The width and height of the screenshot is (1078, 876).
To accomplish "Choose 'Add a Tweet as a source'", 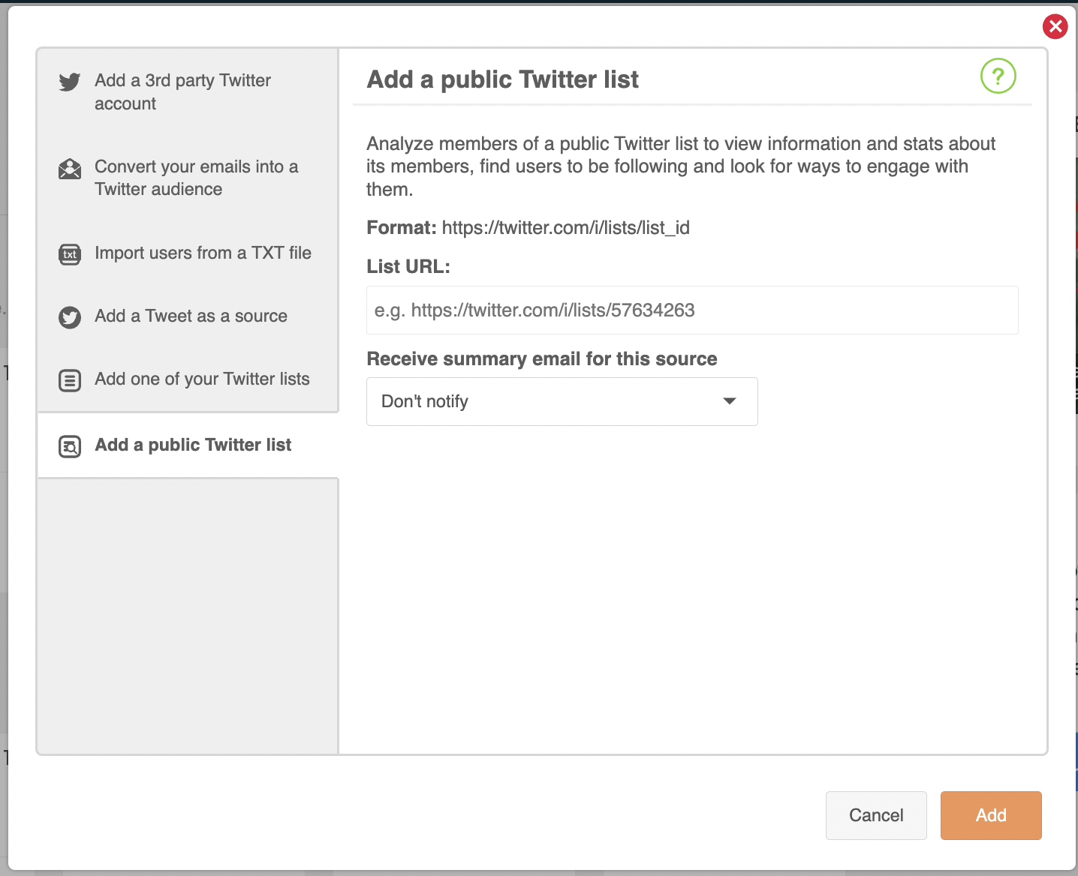I will (x=188, y=316).
